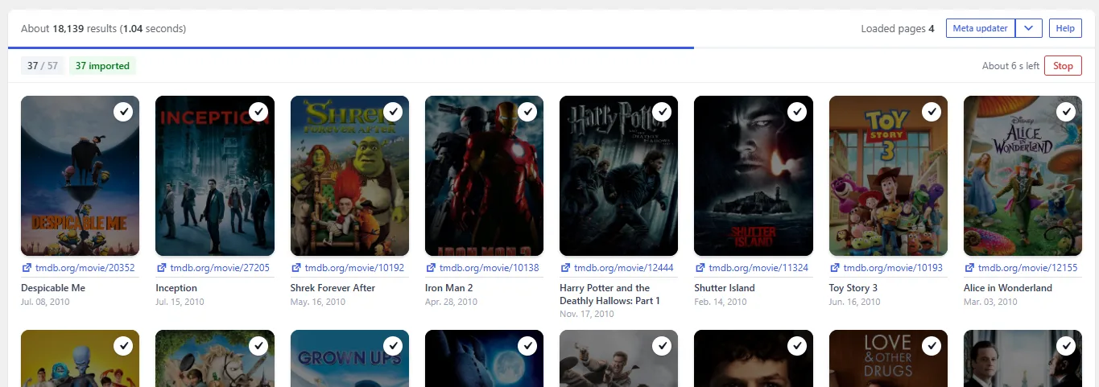Open link tmdb.org/movie/12444
1099x387 pixels.
click(x=624, y=268)
